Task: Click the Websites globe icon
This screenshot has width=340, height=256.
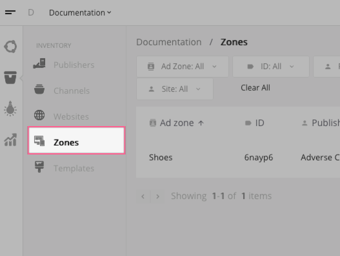Action: pyautogui.click(x=39, y=115)
